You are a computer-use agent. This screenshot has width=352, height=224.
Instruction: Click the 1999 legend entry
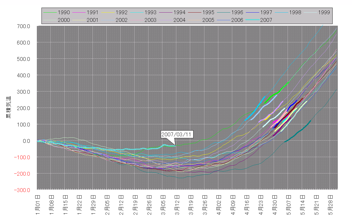pos(324,13)
